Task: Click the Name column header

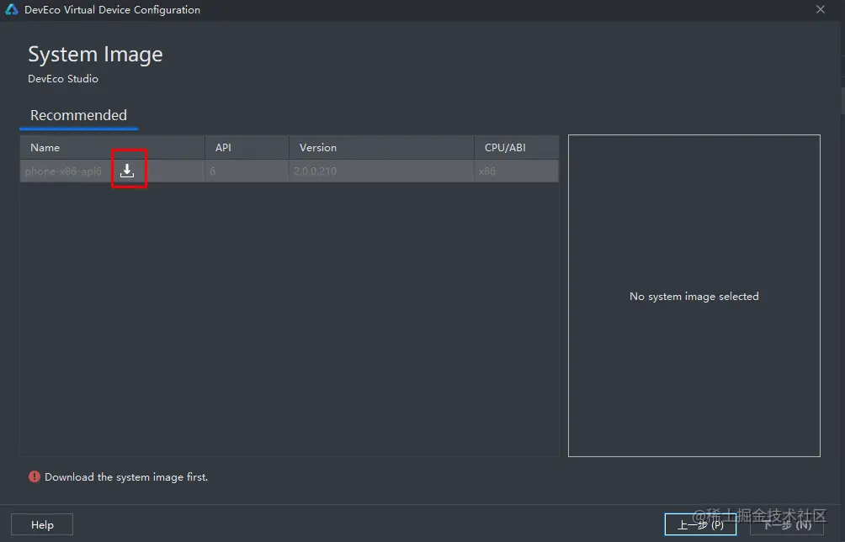Action: click(112, 148)
